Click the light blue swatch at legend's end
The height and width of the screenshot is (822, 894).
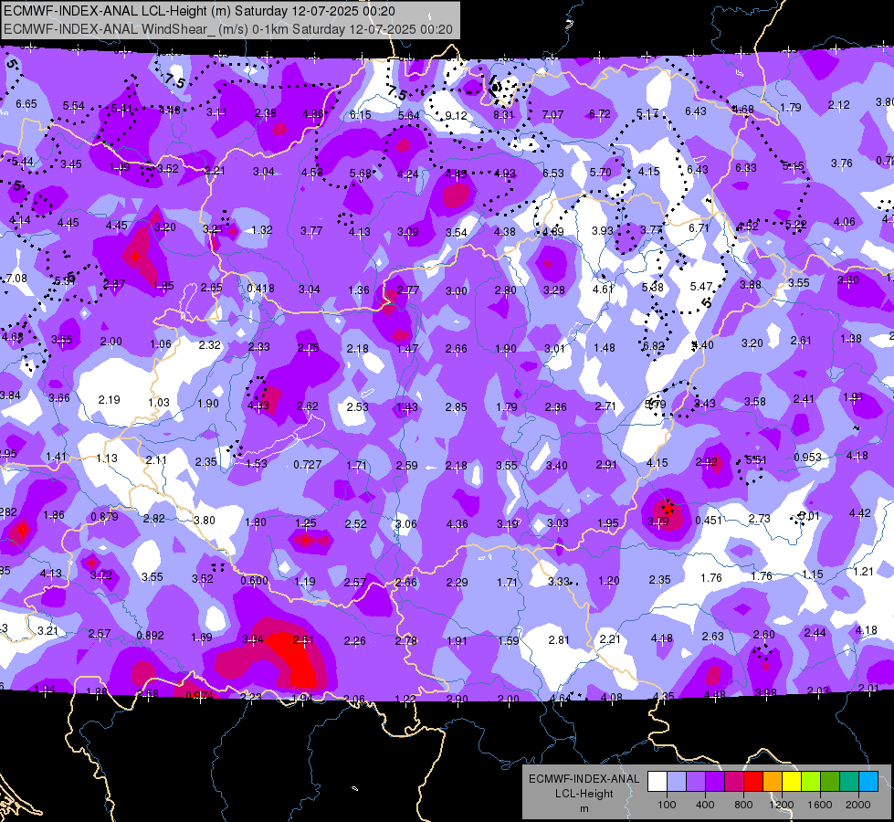click(868, 782)
